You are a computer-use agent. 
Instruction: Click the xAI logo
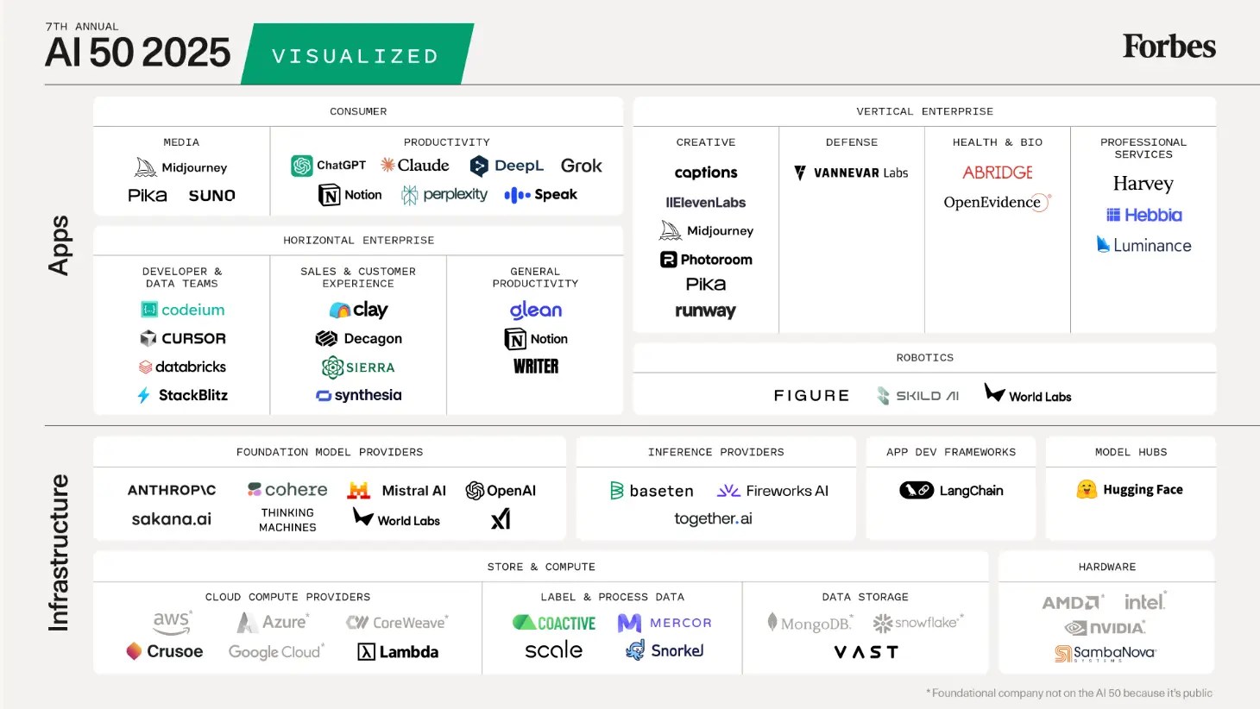tap(501, 518)
